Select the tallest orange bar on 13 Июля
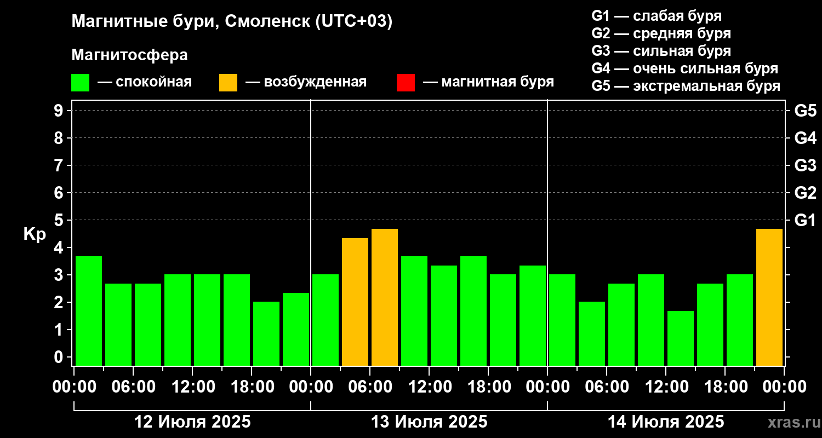 (x=385, y=297)
